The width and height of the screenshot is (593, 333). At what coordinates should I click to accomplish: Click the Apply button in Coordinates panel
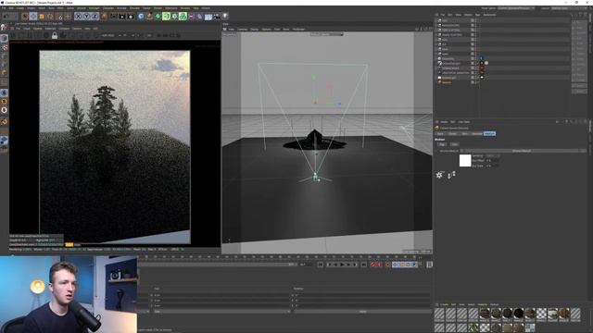[x=362, y=312]
